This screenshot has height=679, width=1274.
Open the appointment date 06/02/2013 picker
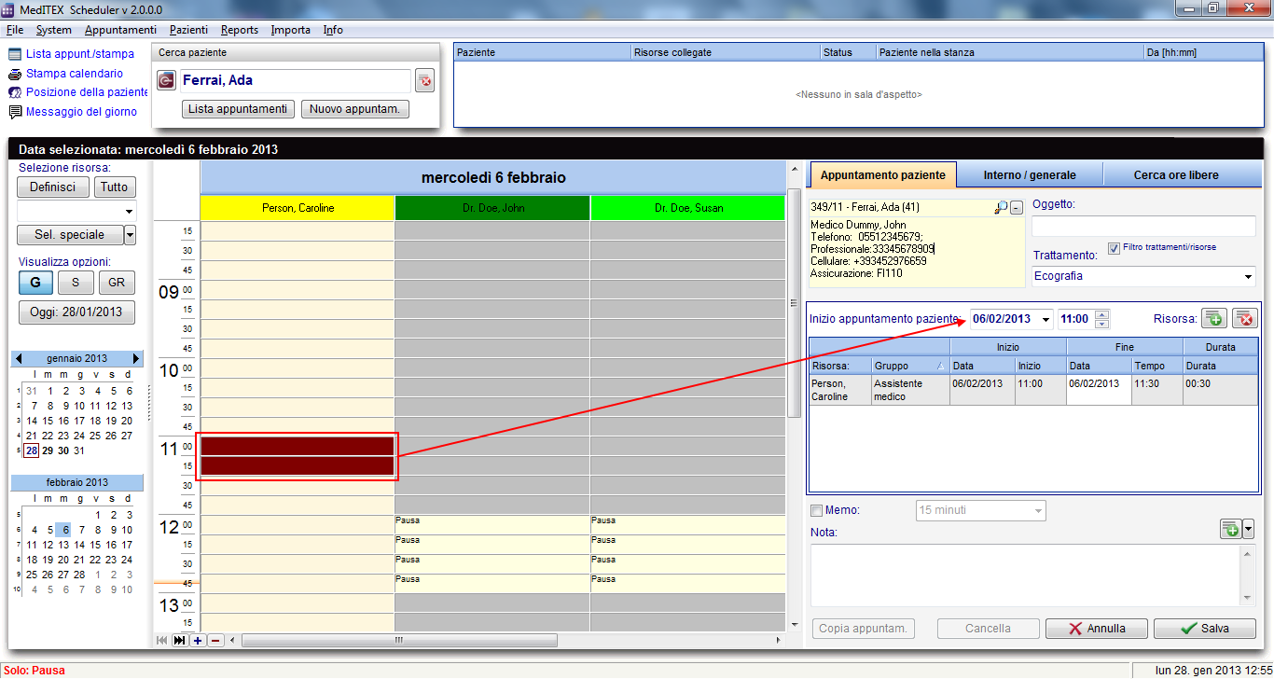point(1046,319)
